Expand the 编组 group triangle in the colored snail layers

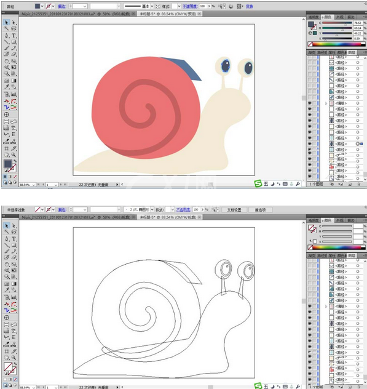pos(326,103)
